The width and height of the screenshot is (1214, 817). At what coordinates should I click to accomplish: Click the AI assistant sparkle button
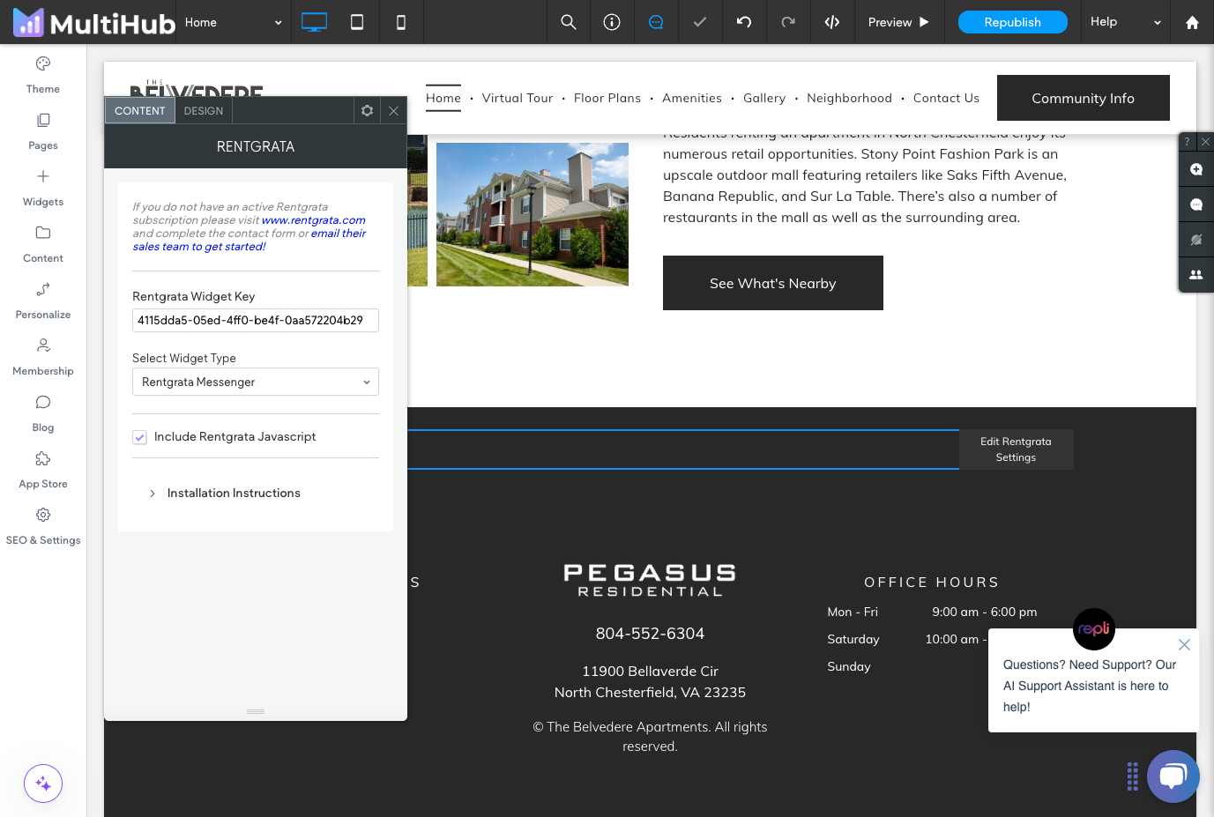click(43, 784)
